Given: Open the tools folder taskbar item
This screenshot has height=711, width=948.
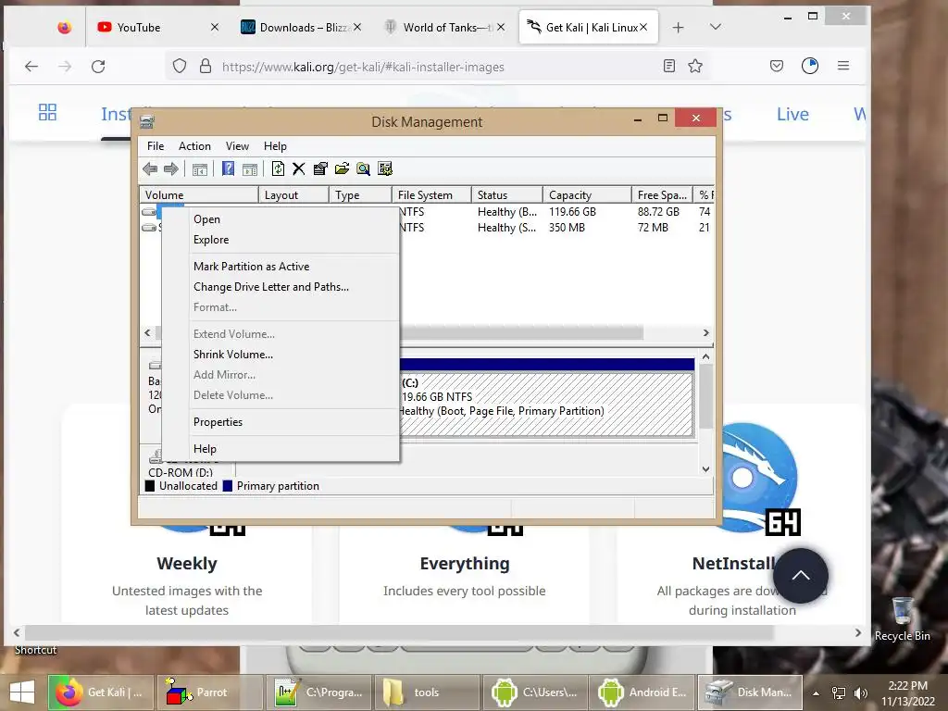Looking at the screenshot, I should tap(426, 692).
